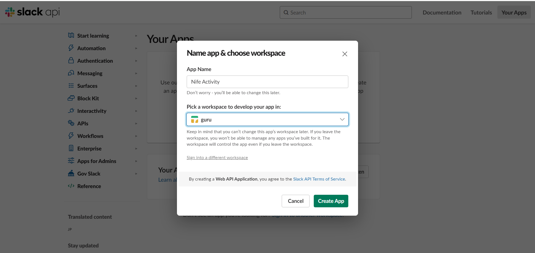The image size is (535, 253).
Task: Select the Messaging speech bubble icon
Action: (71, 73)
